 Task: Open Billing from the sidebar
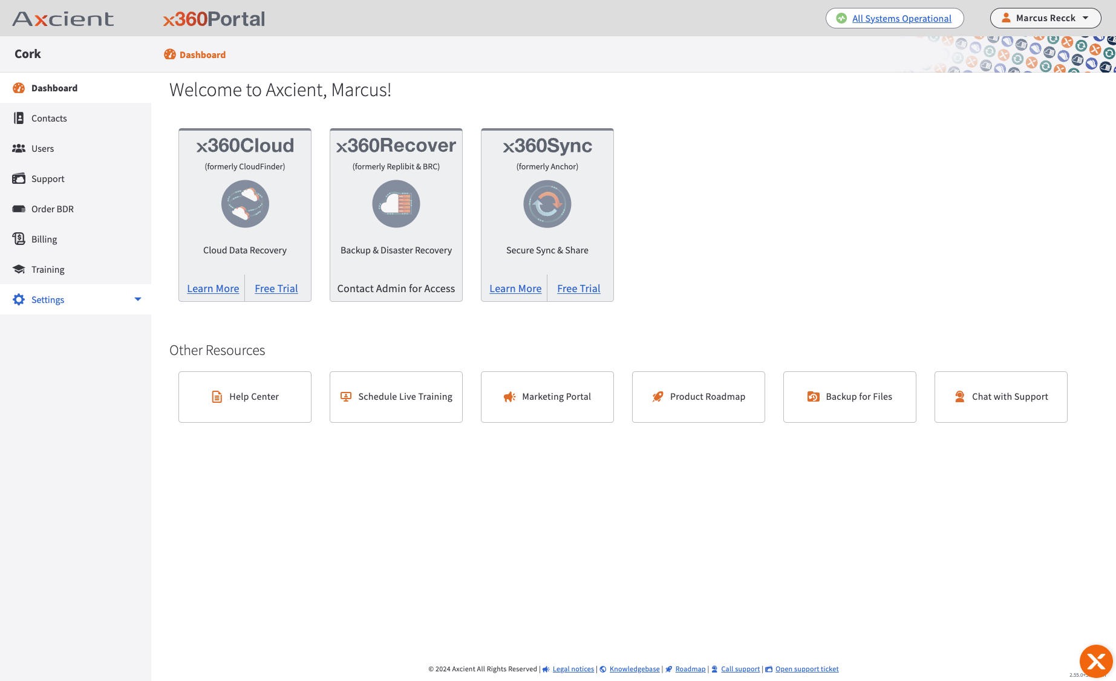pos(76,239)
